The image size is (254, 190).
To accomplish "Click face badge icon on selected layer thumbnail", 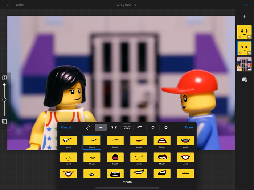I will click(249, 53).
